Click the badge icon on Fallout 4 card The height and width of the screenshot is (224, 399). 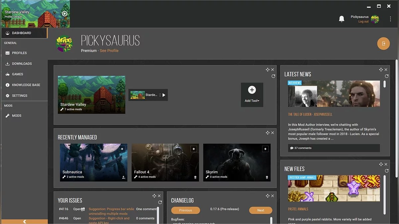tap(195, 178)
